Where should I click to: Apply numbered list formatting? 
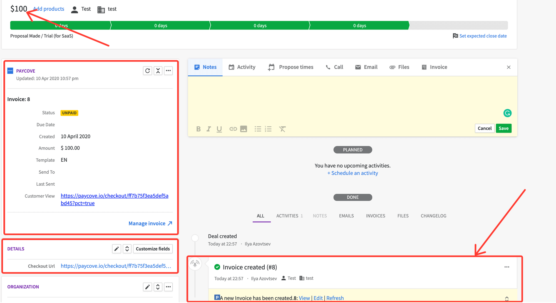(x=268, y=129)
